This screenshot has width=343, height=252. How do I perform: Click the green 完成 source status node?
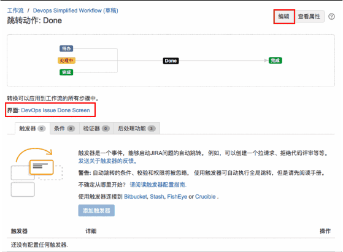(x=66, y=72)
